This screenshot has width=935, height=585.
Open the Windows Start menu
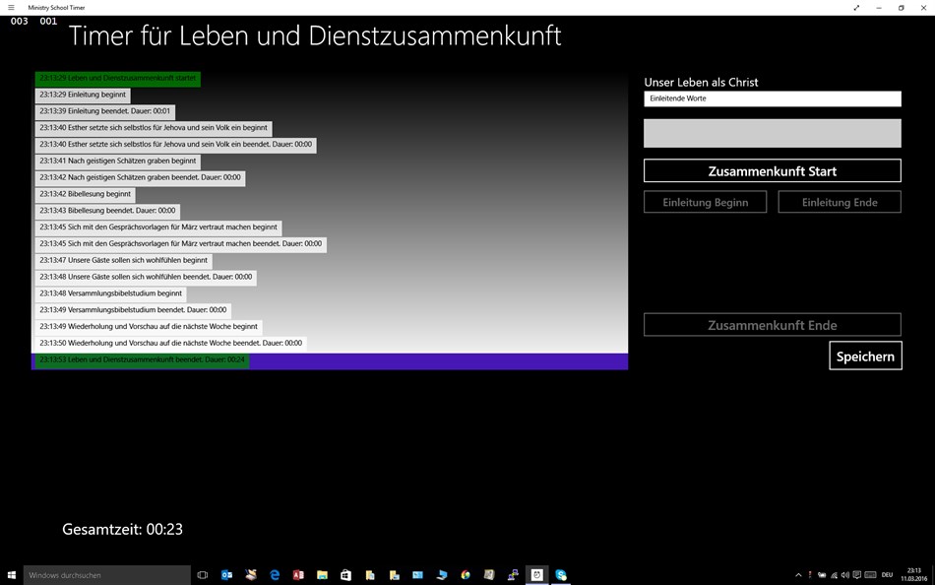click(x=12, y=575)
